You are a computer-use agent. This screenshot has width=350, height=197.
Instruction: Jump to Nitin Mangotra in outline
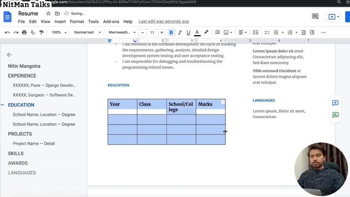24,66
